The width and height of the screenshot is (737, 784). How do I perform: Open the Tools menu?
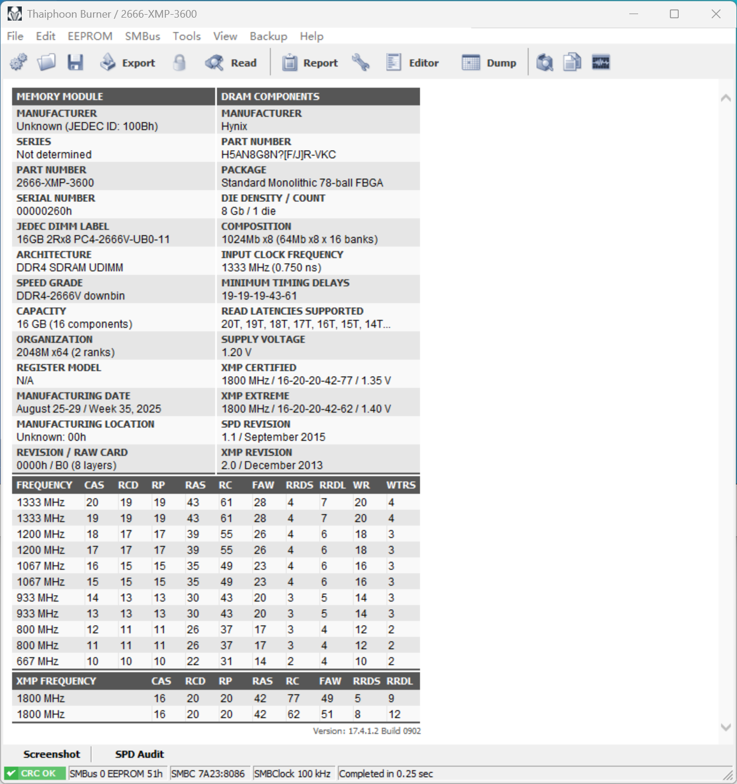[x=187, y=36]
